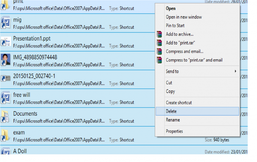
Task: Choose Delete from the context menu
Action: pos(172,111)
